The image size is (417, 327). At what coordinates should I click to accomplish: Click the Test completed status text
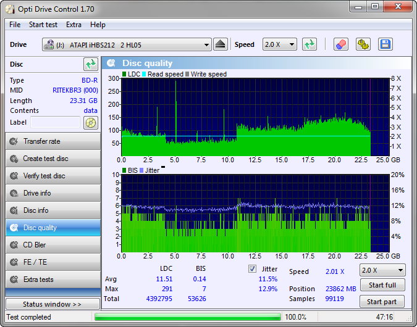tap(28, 317)
